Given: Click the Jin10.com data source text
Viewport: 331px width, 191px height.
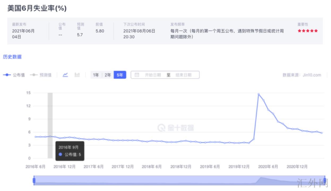Looking at the screenshot, I should [302, 75].
